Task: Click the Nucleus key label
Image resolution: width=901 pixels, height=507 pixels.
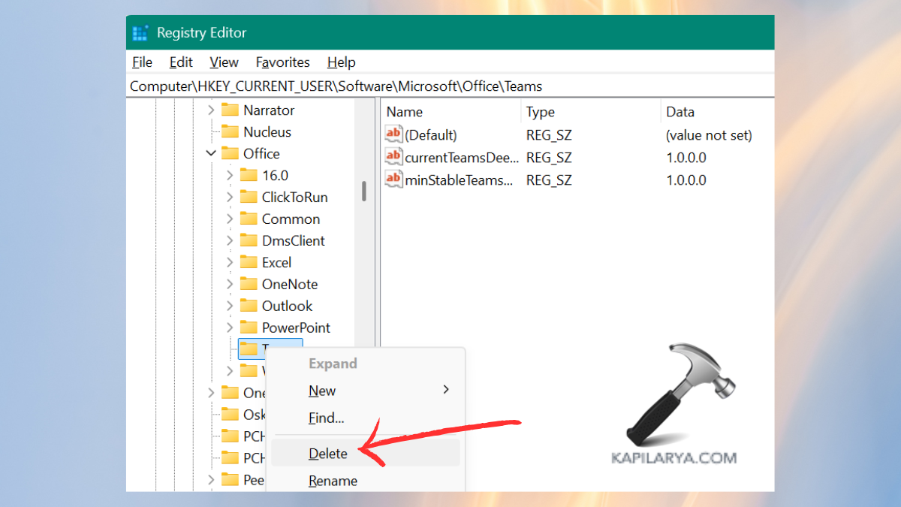Action: click(267, 132)
